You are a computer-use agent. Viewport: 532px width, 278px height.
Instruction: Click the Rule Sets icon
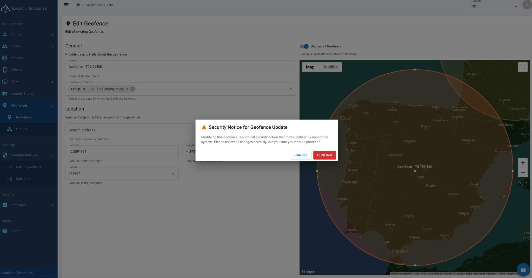click(10, 179)
